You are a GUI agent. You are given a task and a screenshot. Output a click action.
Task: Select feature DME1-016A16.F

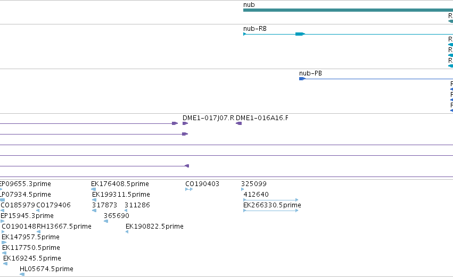coord(262,118)
